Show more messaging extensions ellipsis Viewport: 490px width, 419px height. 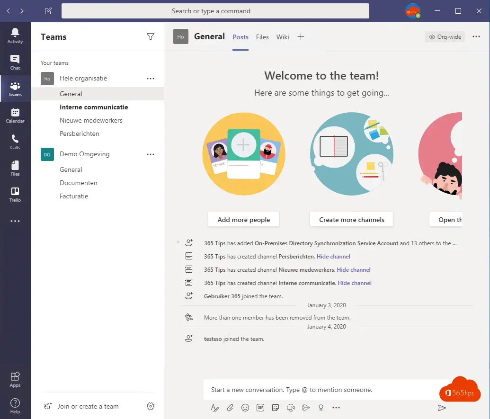click(x=336, y=408)
